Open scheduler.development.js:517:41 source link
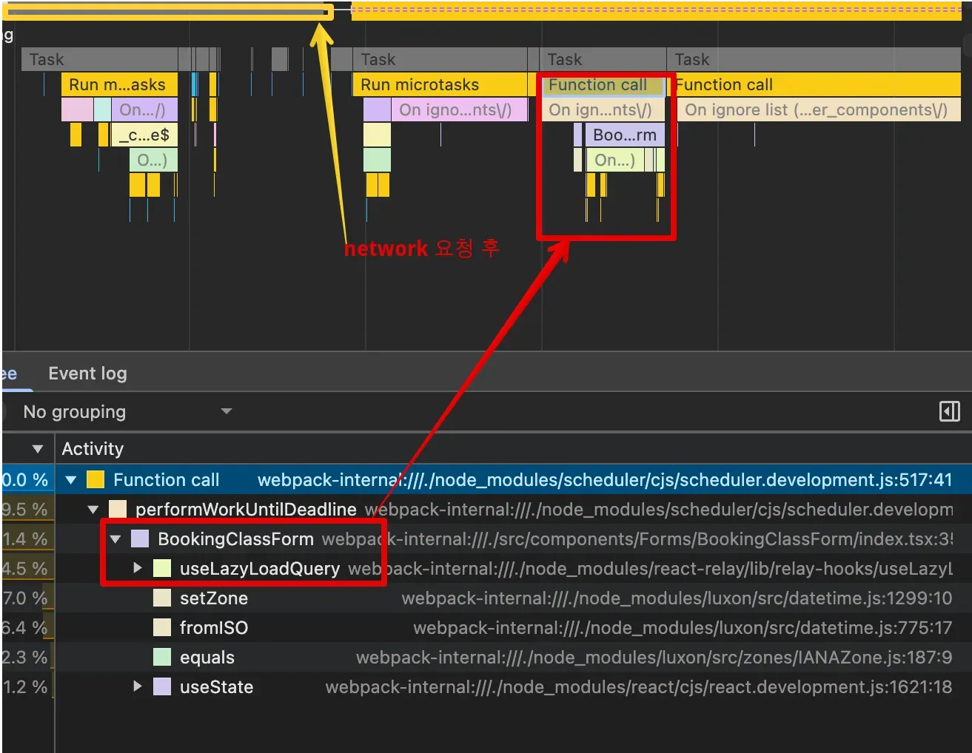The height and width of the screenshot is (753, 972). point(604,480)
